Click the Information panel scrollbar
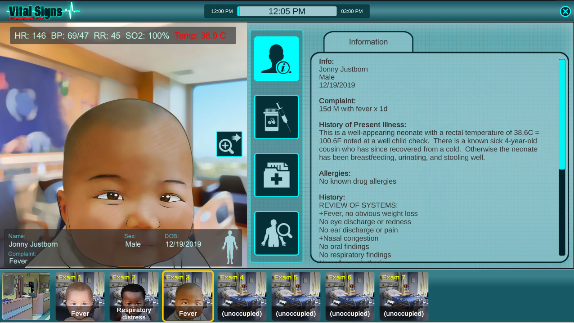This screenshot has height=323, width=574. click(x=562, y=112)
